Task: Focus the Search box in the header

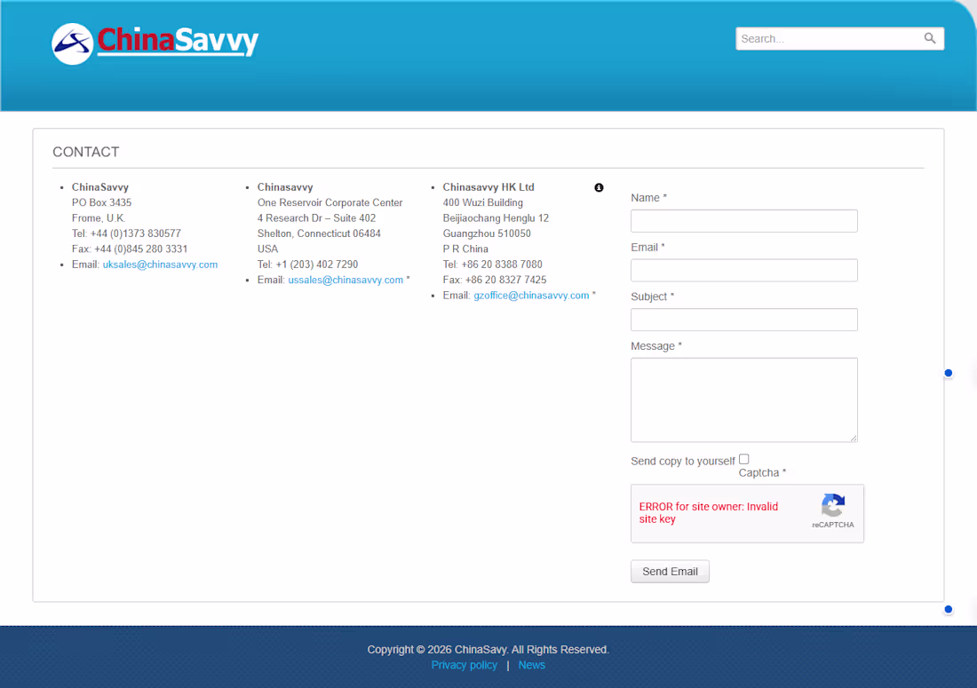Action: pos(839,38)
